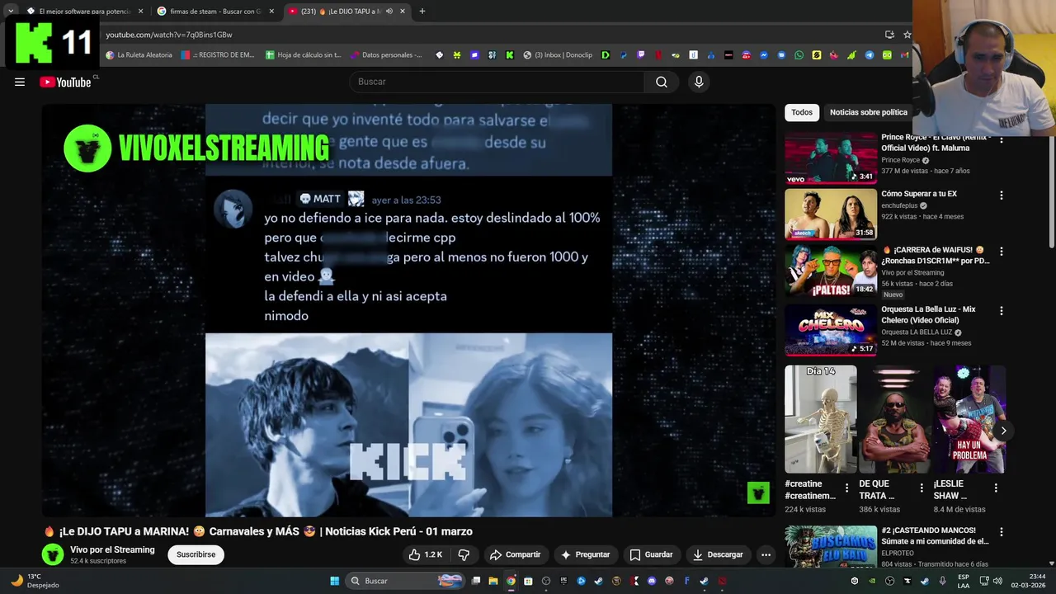The height and width of the screenshot is (594, 1056).
Task: Subscribe using the Suscribirse button
Action: coord(196,554)
